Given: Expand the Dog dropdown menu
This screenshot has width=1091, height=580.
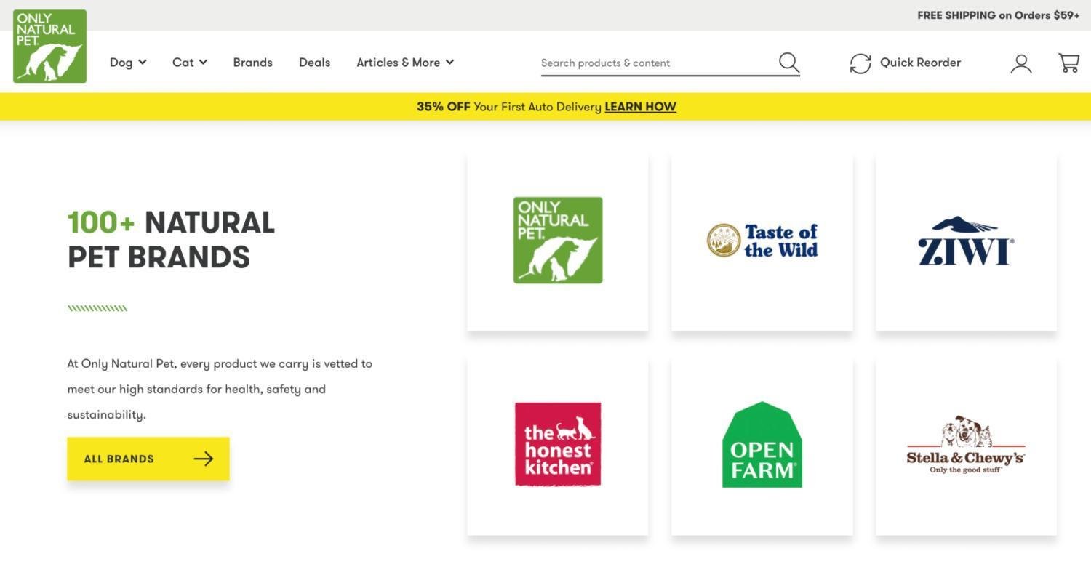Looking at the screenshot, I should (128, 63).
